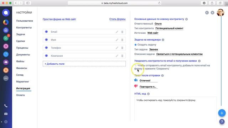Edit failure text Повторите п...

pos(149,87)
